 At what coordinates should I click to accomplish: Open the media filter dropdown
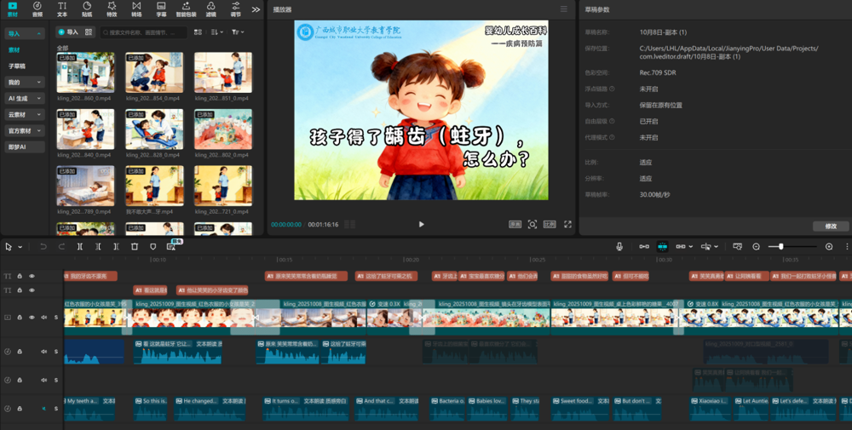pyautogui.click(x=238, y=32)
